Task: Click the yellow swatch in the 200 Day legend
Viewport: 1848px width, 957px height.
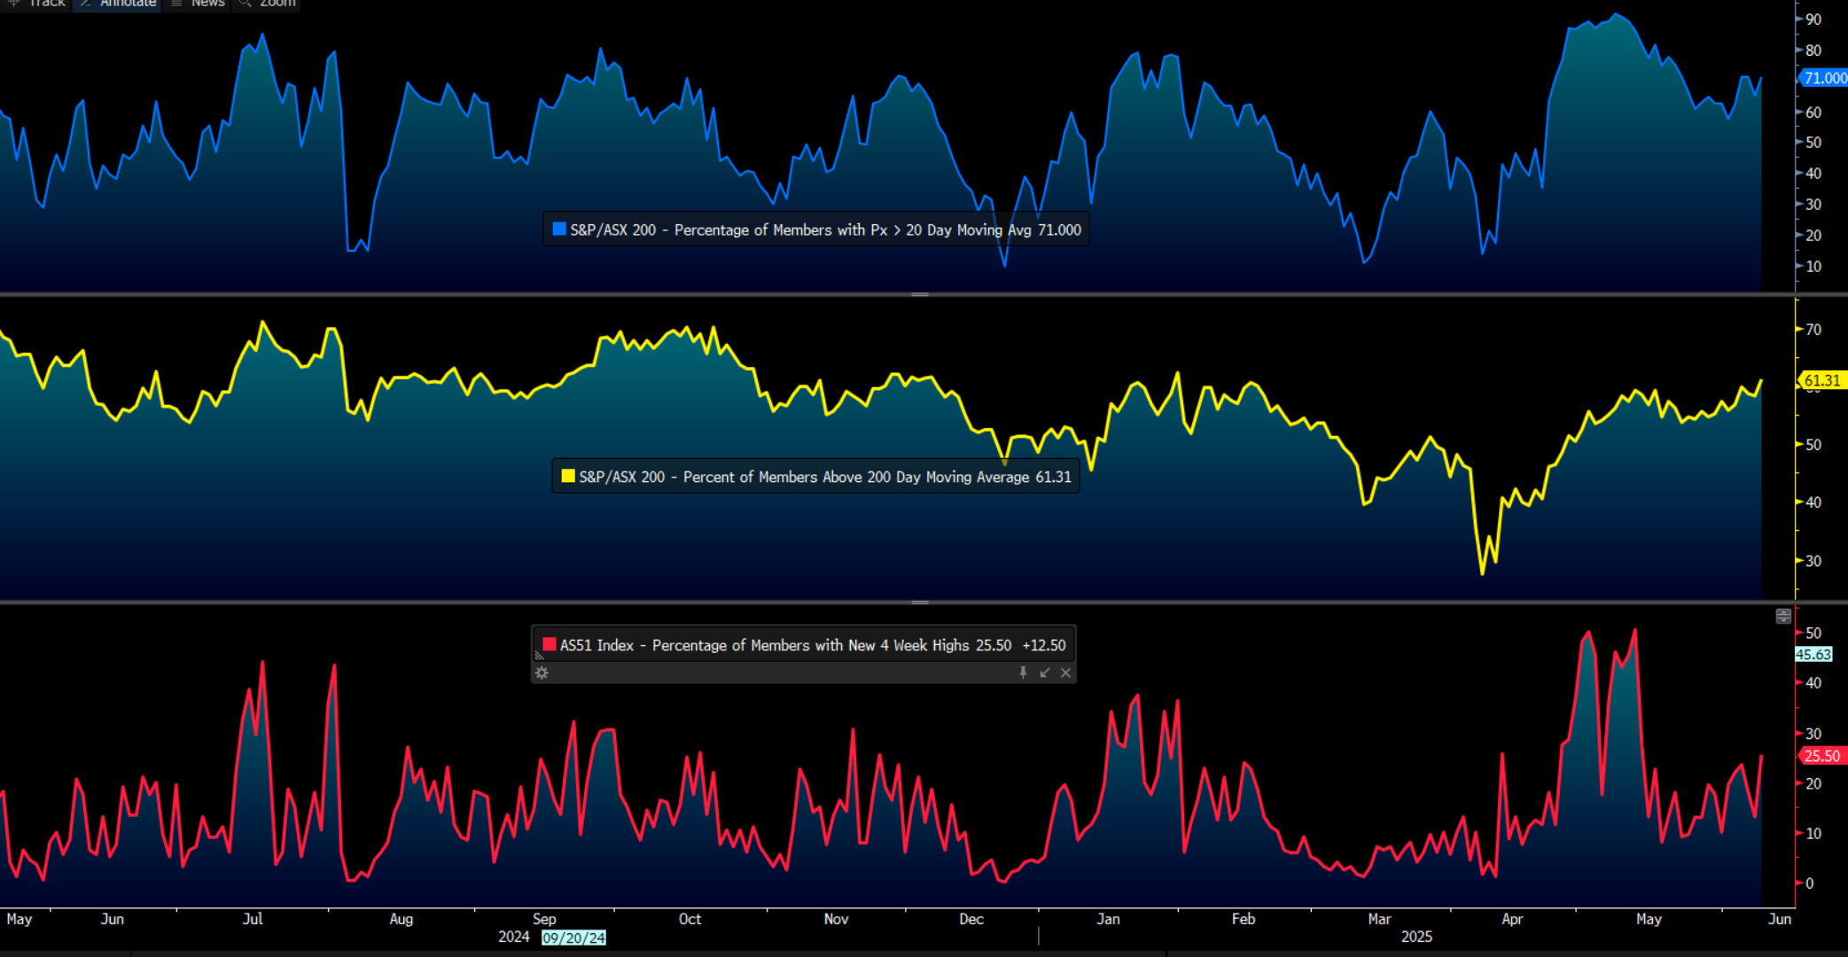Action: click(568, 477)
